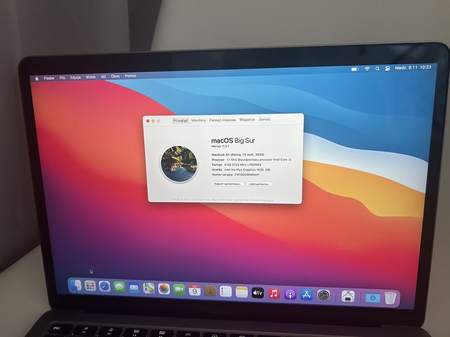The height and width of the screenshot is (337, 450).
Task: Click the battery status icon
Action: 355,69
